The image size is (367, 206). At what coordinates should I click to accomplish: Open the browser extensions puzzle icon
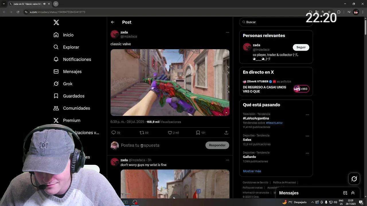[339, 12]
